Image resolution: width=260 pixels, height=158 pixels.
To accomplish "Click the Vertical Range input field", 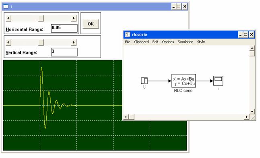I will [64, 52].
